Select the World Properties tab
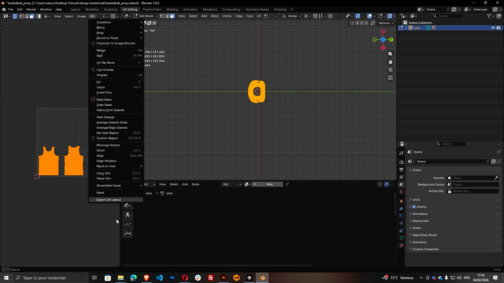 coord(401,192)
